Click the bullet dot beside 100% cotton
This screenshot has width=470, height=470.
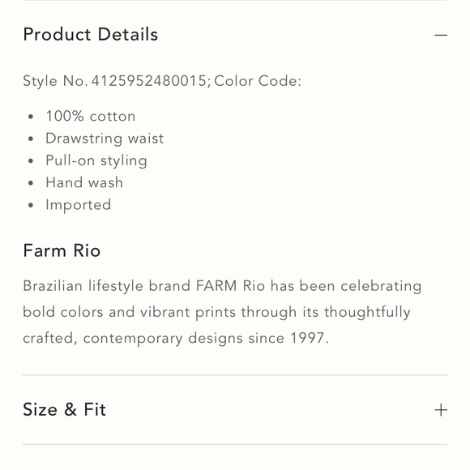(x=31, y=117)
